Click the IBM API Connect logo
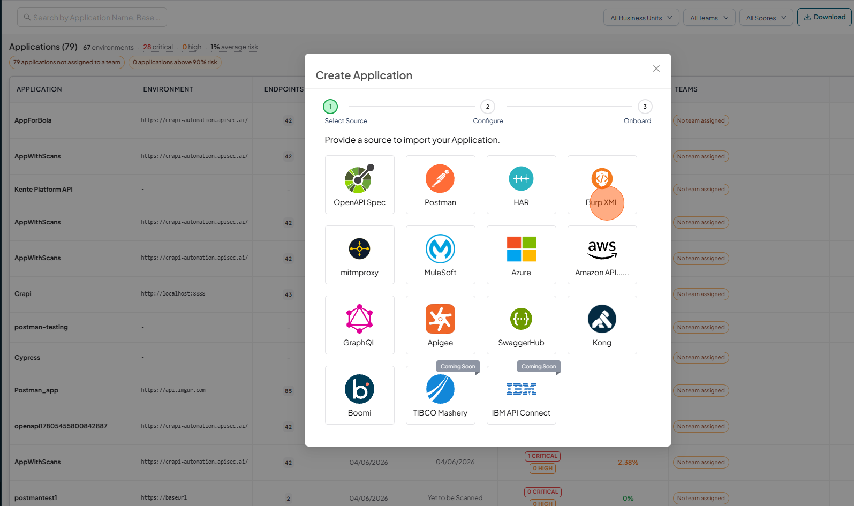This screenshot has height=506, width=854. [x=521, y=389]
